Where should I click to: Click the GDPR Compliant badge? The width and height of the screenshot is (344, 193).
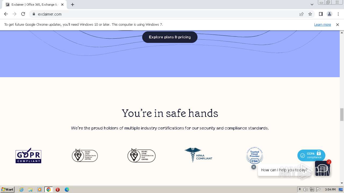click(28, 155)
